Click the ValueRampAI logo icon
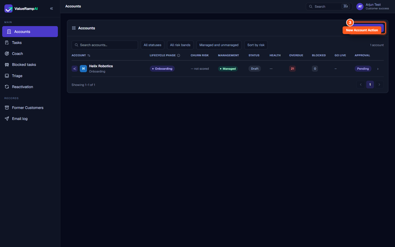 coord(9,9)
